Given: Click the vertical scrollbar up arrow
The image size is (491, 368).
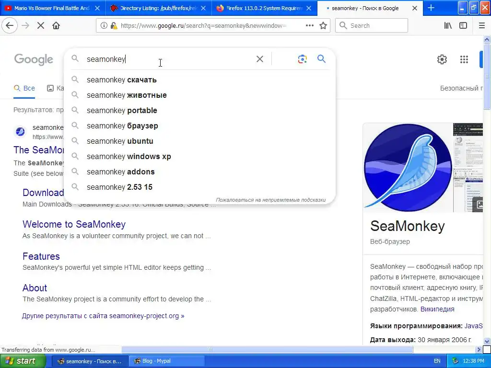Looking at the screenshot, I should (x=487, y=39).
